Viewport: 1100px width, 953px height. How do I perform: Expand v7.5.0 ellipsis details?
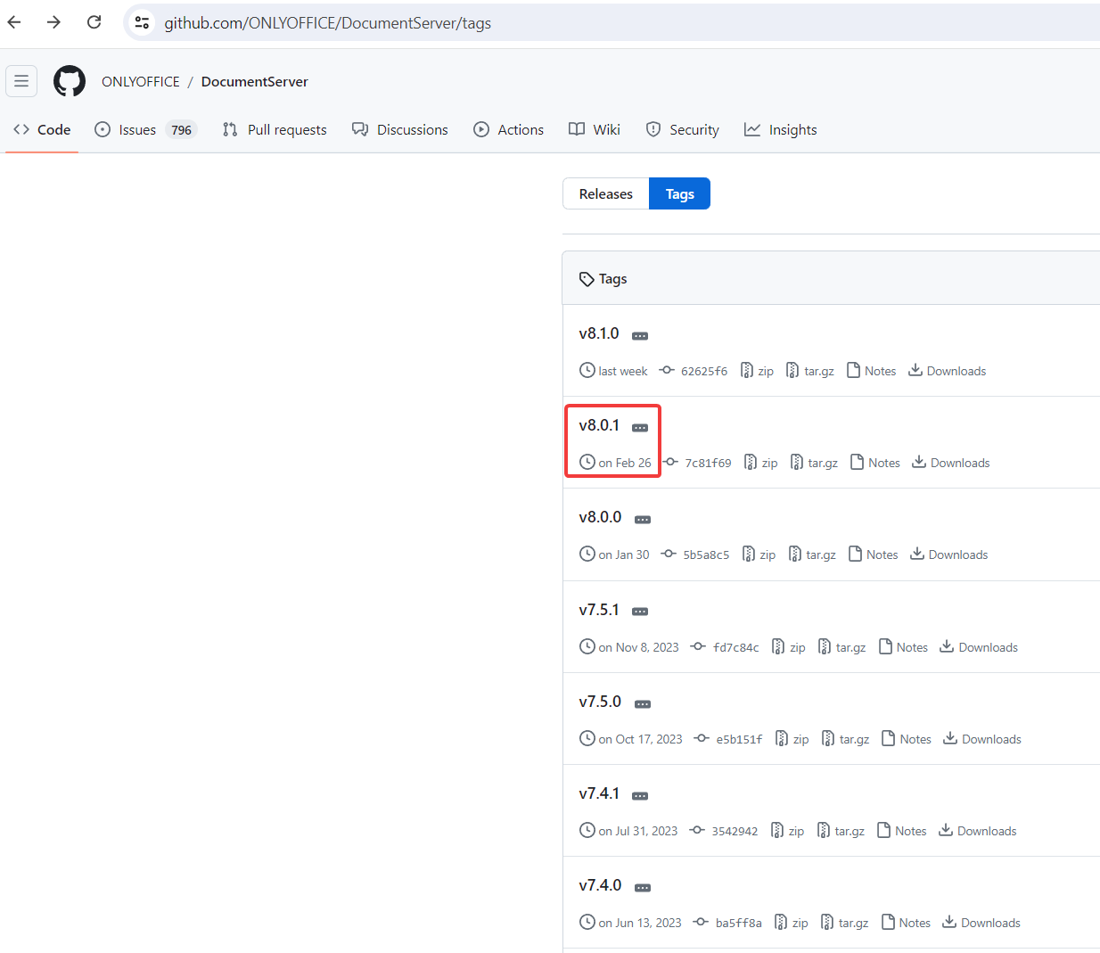click(x=643, y=704)
